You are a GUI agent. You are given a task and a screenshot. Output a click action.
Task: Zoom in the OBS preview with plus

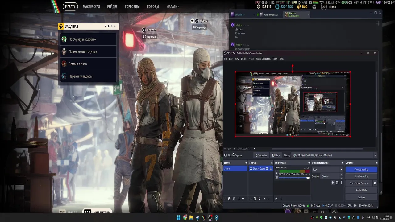(x=234, y=149)
